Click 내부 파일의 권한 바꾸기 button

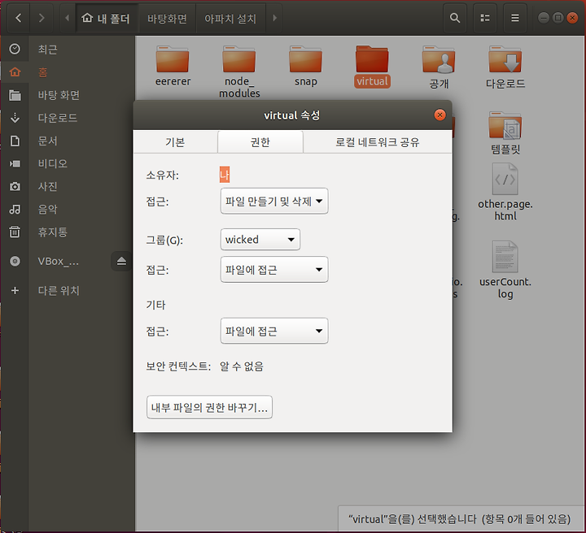pyautogui.click(x=209, y=407)
